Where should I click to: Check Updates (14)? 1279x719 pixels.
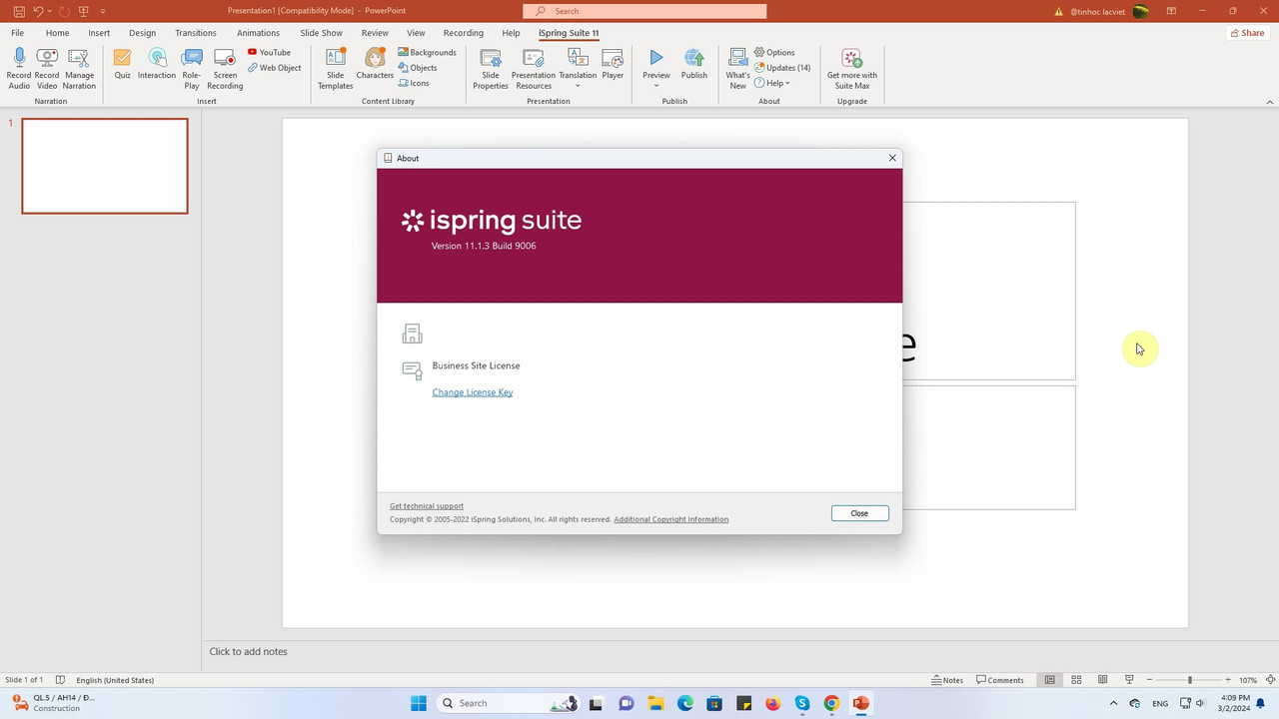(782, 68)
